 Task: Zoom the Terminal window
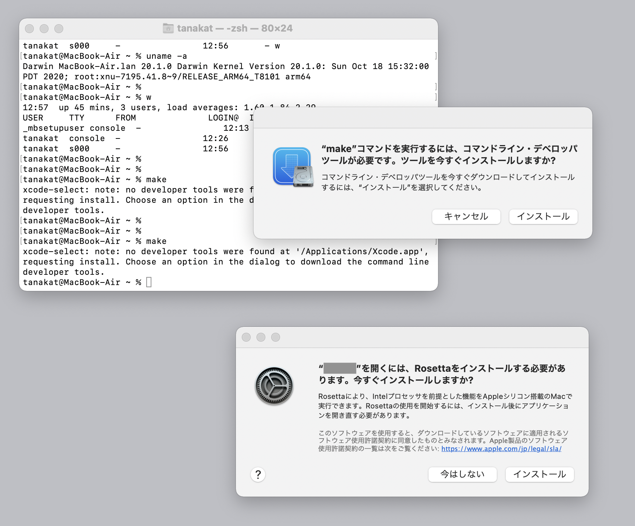[59, 29]
